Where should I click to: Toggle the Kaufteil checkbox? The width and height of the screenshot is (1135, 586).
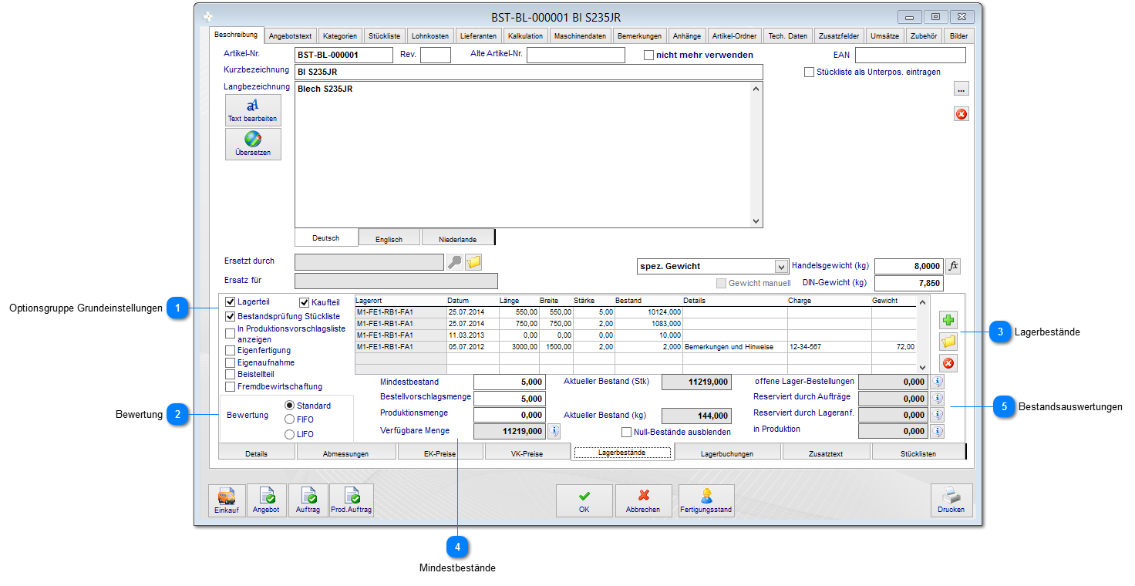pos(304,302)
